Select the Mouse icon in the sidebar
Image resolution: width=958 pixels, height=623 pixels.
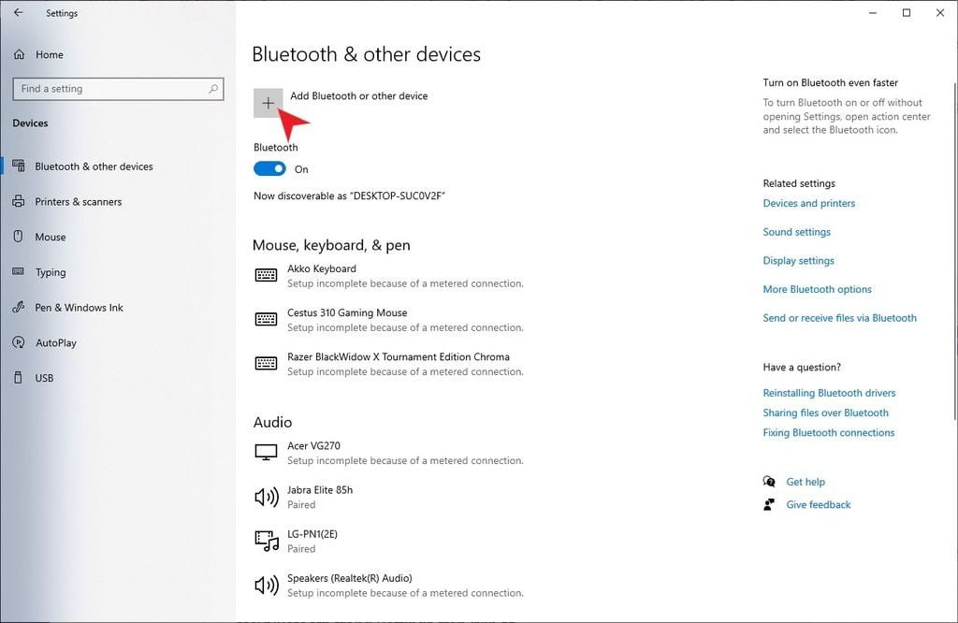19,237
